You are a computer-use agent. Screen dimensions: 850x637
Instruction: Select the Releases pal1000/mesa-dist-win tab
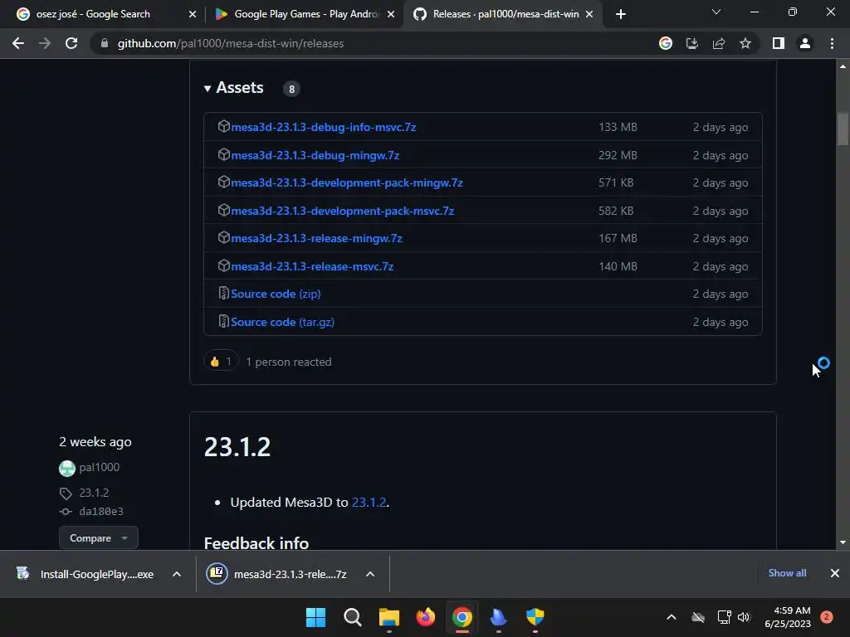click(501, 14)
